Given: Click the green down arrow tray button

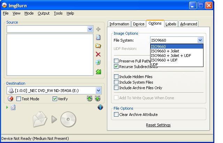Looking at the screenshot, I should [x=98, y=99].
